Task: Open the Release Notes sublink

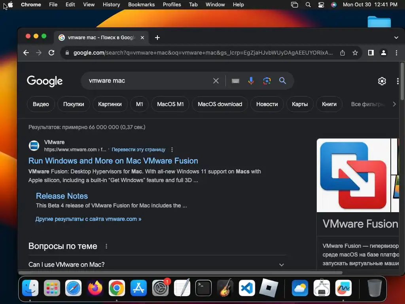Action: pos(62,196)
